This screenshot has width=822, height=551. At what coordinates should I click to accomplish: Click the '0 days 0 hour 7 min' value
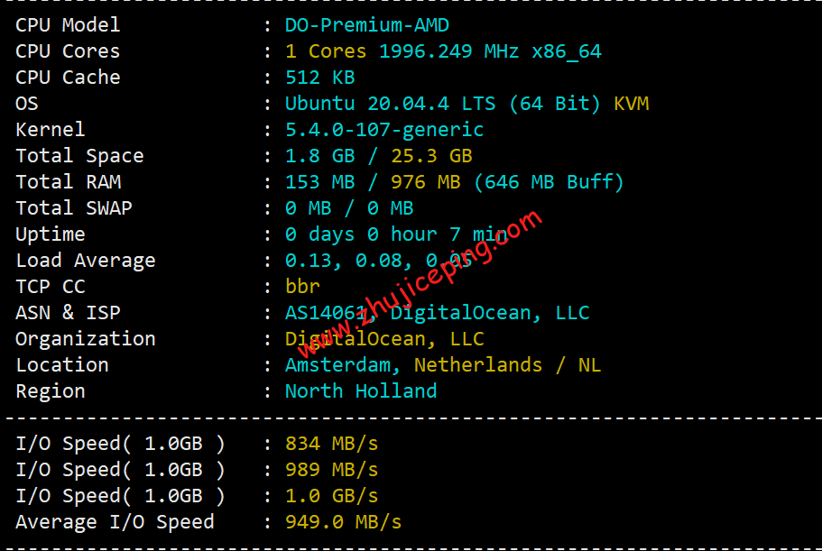click(x=396, y=234)
